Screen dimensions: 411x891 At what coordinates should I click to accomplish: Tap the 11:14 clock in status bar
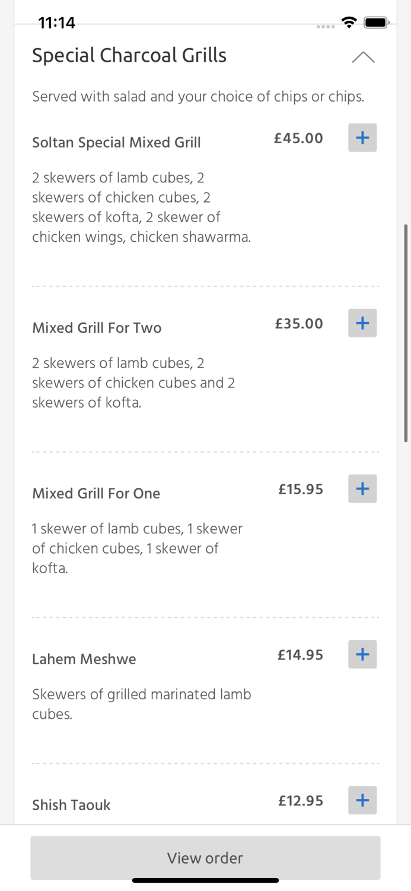point(56,23)
